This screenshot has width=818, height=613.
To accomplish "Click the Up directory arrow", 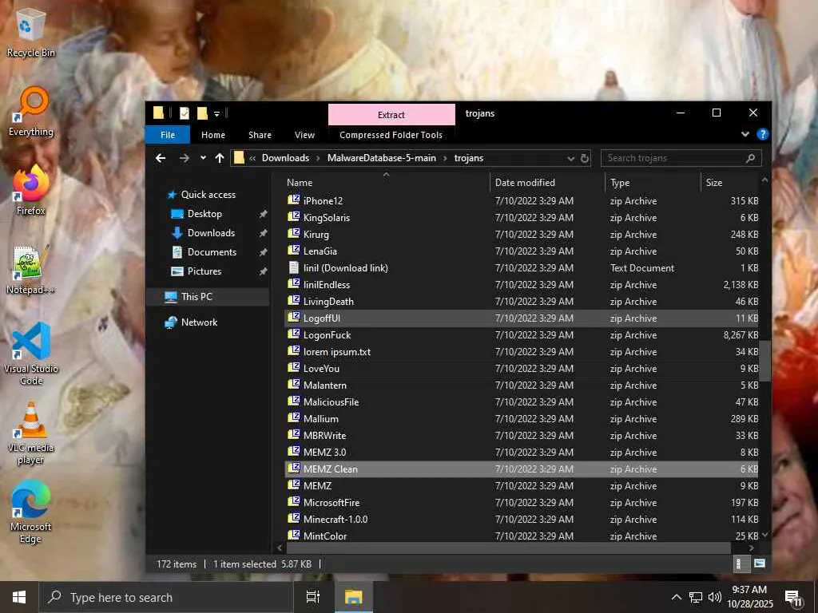I will coord(220,158).
